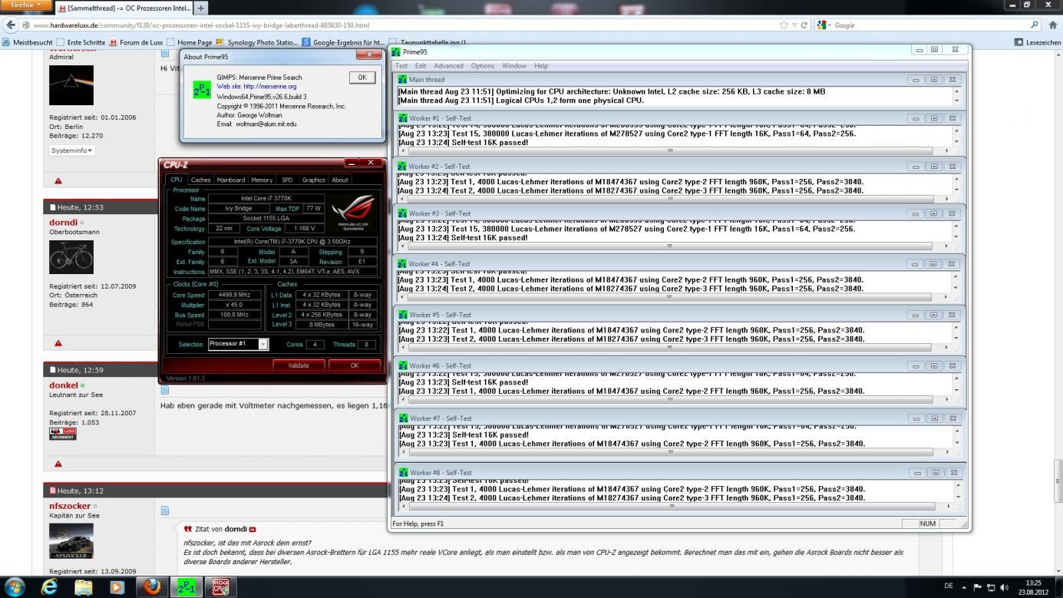Open the Options menu in Prime95
1063x598 pixels.
[483, 66]
